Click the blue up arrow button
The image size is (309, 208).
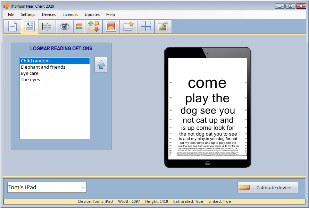pyautogui.click(x=101, y=65)
